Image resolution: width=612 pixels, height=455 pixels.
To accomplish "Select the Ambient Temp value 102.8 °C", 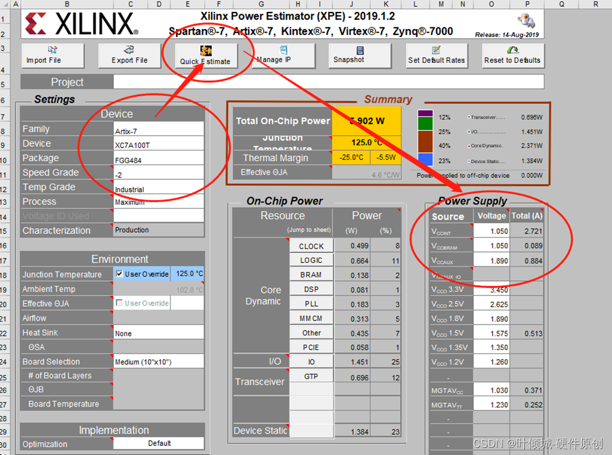I will pyautogui.click(x=159, y=289).
